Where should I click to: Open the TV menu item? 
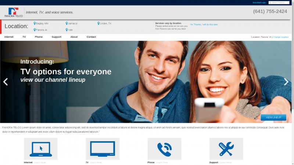click(24, 37)
